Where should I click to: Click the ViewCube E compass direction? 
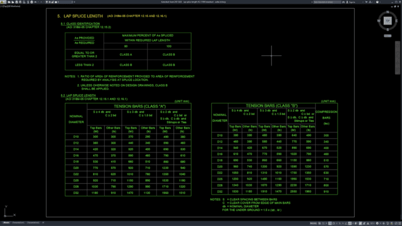(396, 21)
